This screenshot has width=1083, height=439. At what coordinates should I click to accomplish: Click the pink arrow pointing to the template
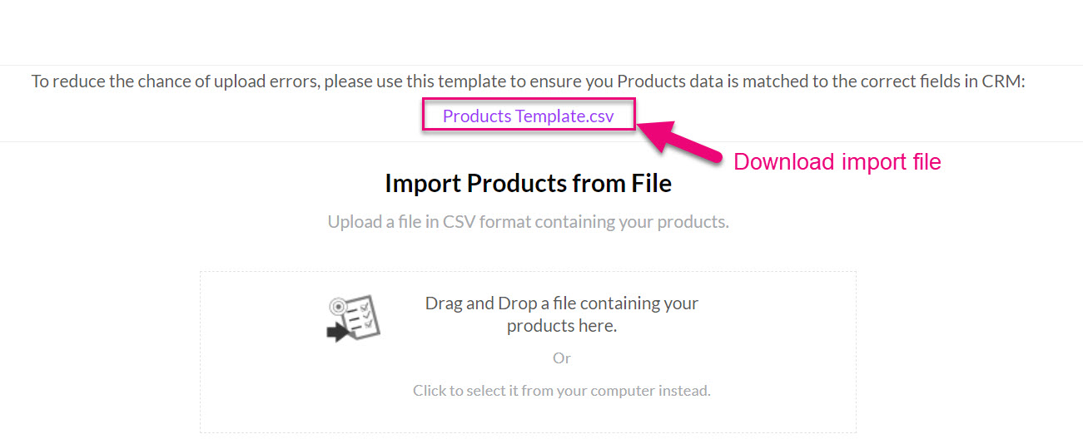[678, 143]
